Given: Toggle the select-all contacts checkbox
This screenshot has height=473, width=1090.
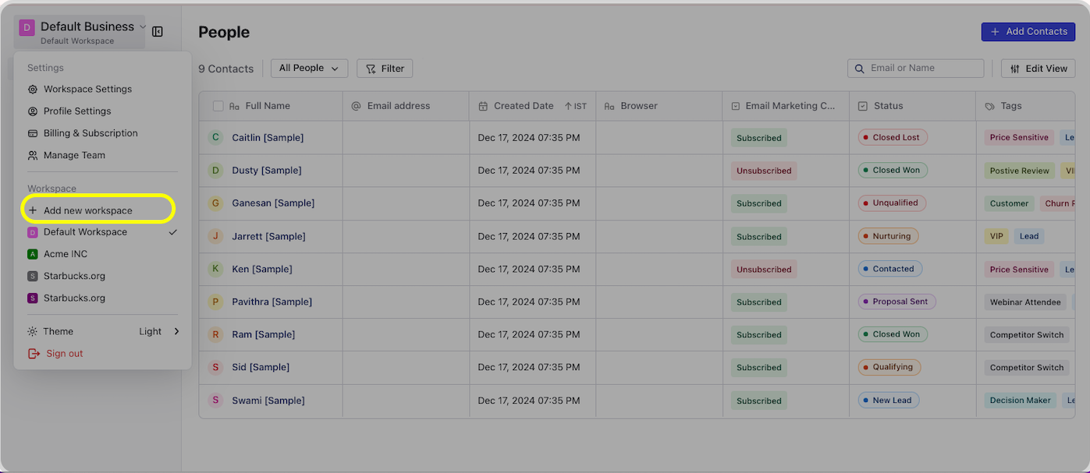Looking at the screenshot, I should [218, 106].
